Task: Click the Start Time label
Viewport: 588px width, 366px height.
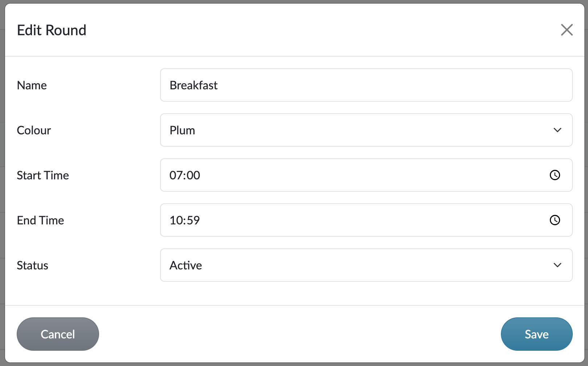Action: tap(43, 175)
